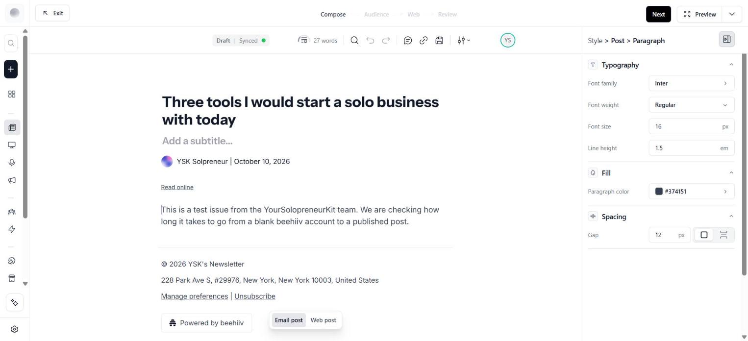Collapse the style side panel icon
Image resolution: width=748 pixels, height=341 pixels.
(x=726, y=40)
